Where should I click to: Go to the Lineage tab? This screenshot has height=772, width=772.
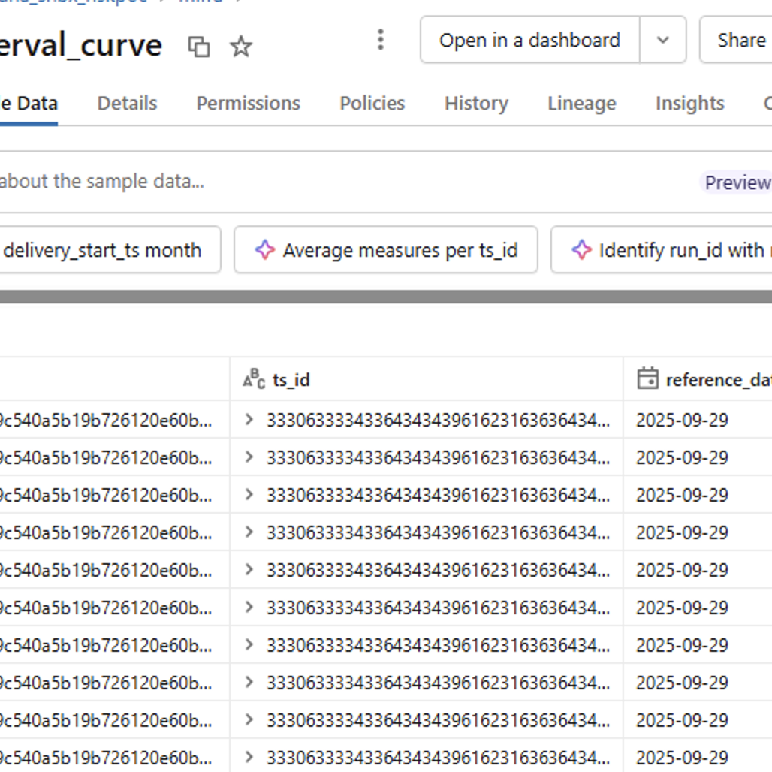[x=581, y=104]
